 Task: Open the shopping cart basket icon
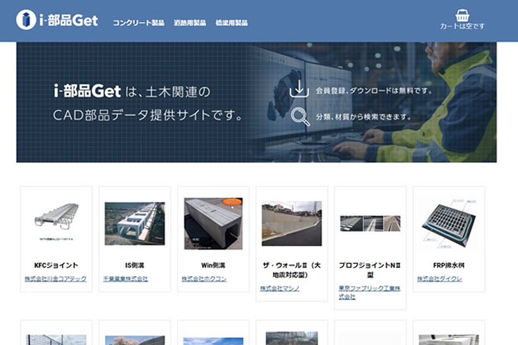pos(462,15)
